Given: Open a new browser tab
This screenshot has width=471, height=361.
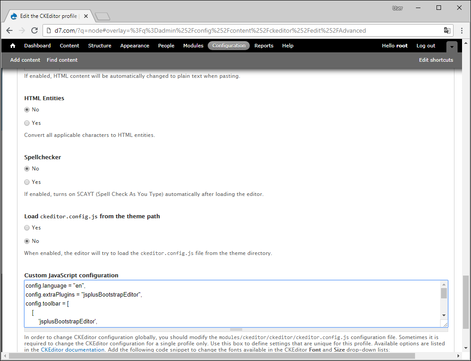Looking at the screenshot, I should (103, 17).
